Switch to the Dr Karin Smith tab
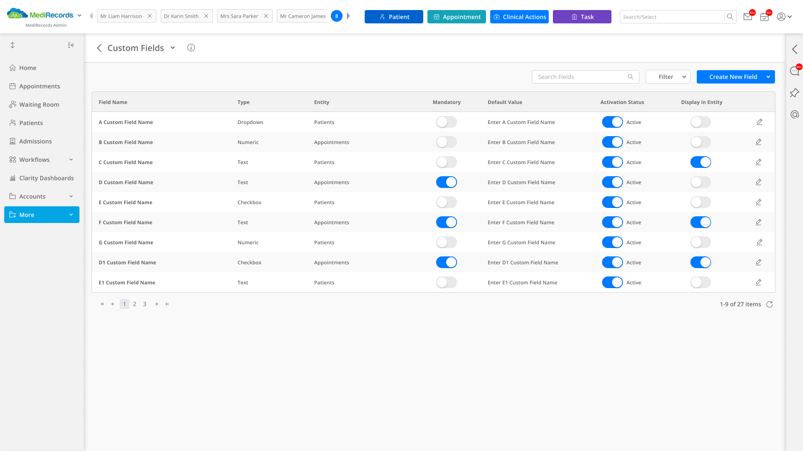The image size is (803, 451). click(x=181, y=16)
